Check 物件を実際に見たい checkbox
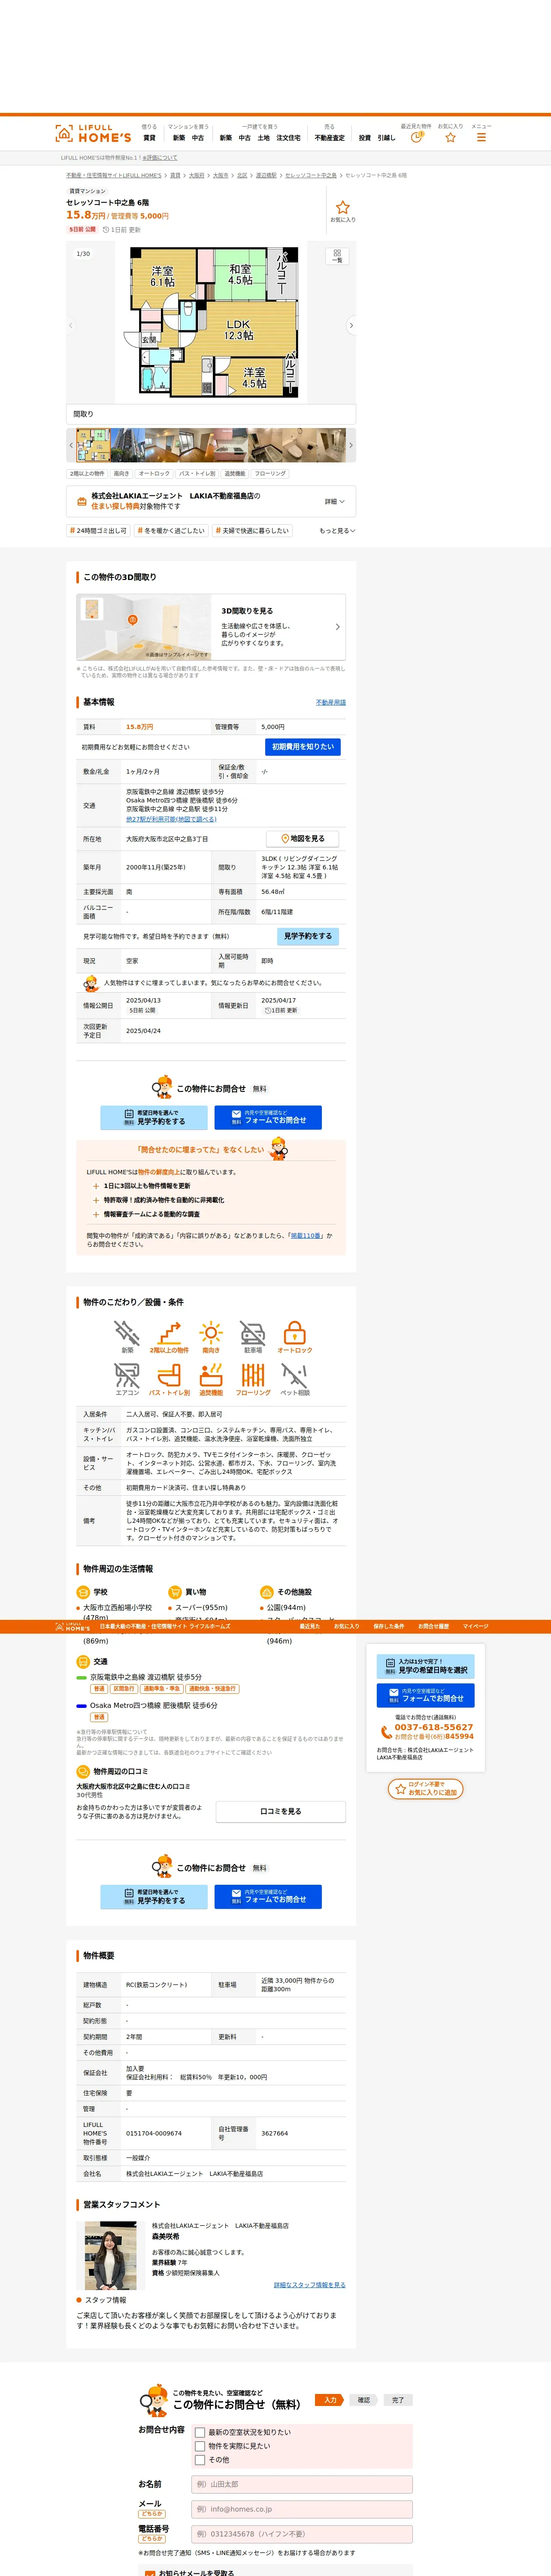 tap(200, 2446)
